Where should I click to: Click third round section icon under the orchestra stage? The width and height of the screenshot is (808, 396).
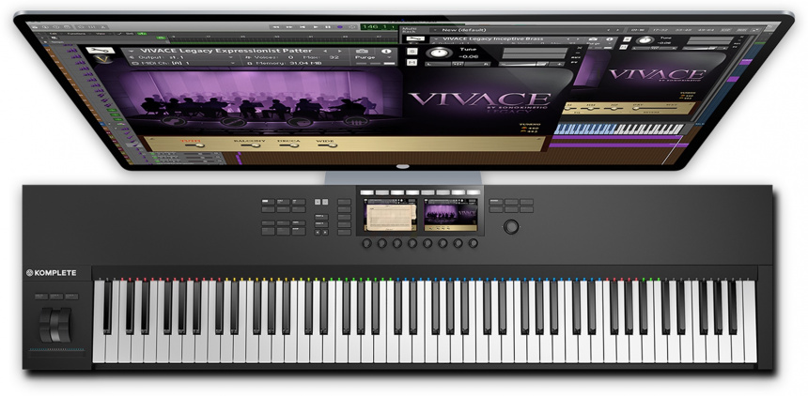[300, 122]
